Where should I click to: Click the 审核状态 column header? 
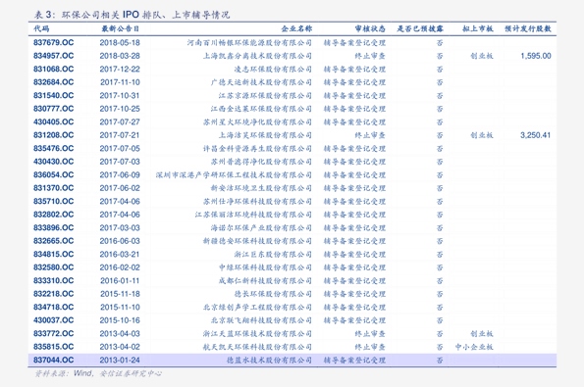click(x=370, y=28)
